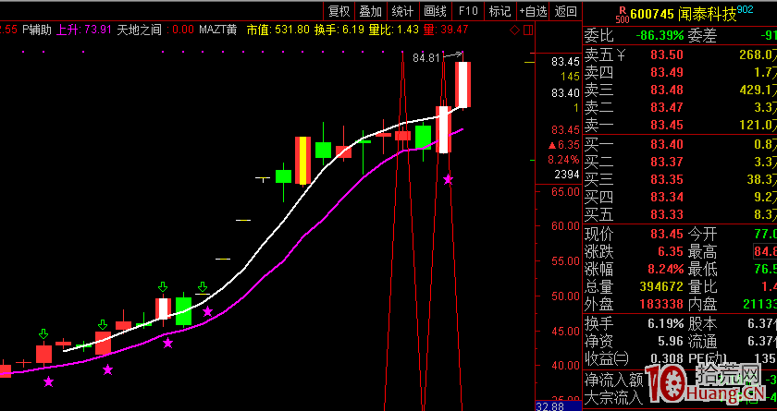Click the 里比: 1.43 readout
Viewport: 777px width, 411px height.
point(394,30)
